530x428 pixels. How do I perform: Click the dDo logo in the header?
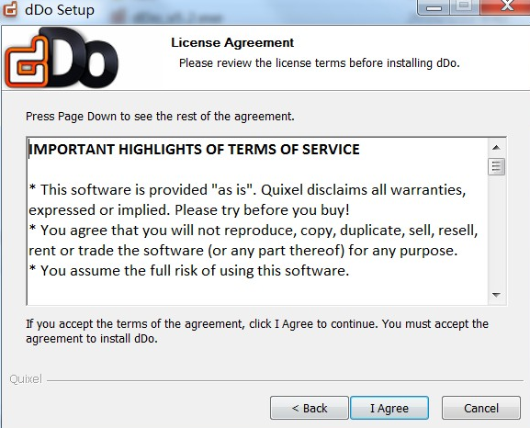62,58
